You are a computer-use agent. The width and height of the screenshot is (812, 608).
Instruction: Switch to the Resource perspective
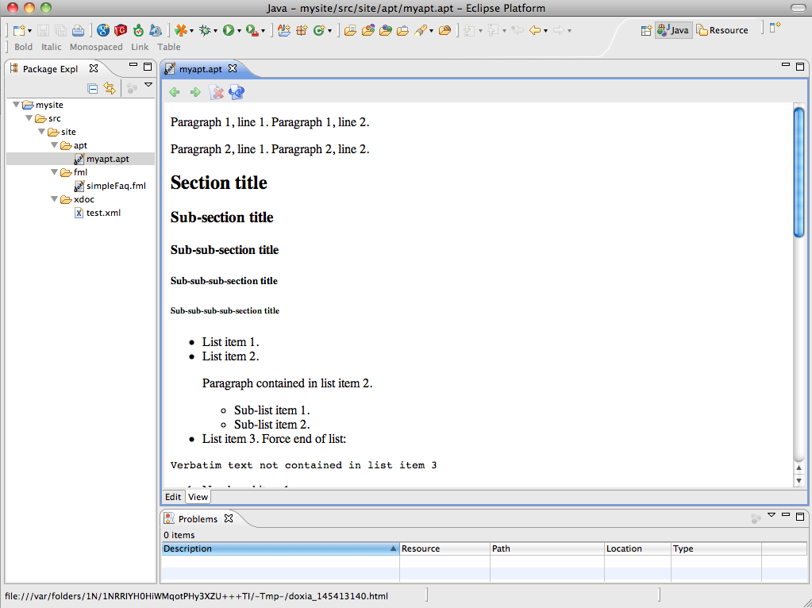coord(722,30)
